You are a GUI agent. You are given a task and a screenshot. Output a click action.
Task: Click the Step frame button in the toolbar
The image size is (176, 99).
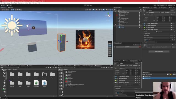pyautogui.click(x=91, y=5)
